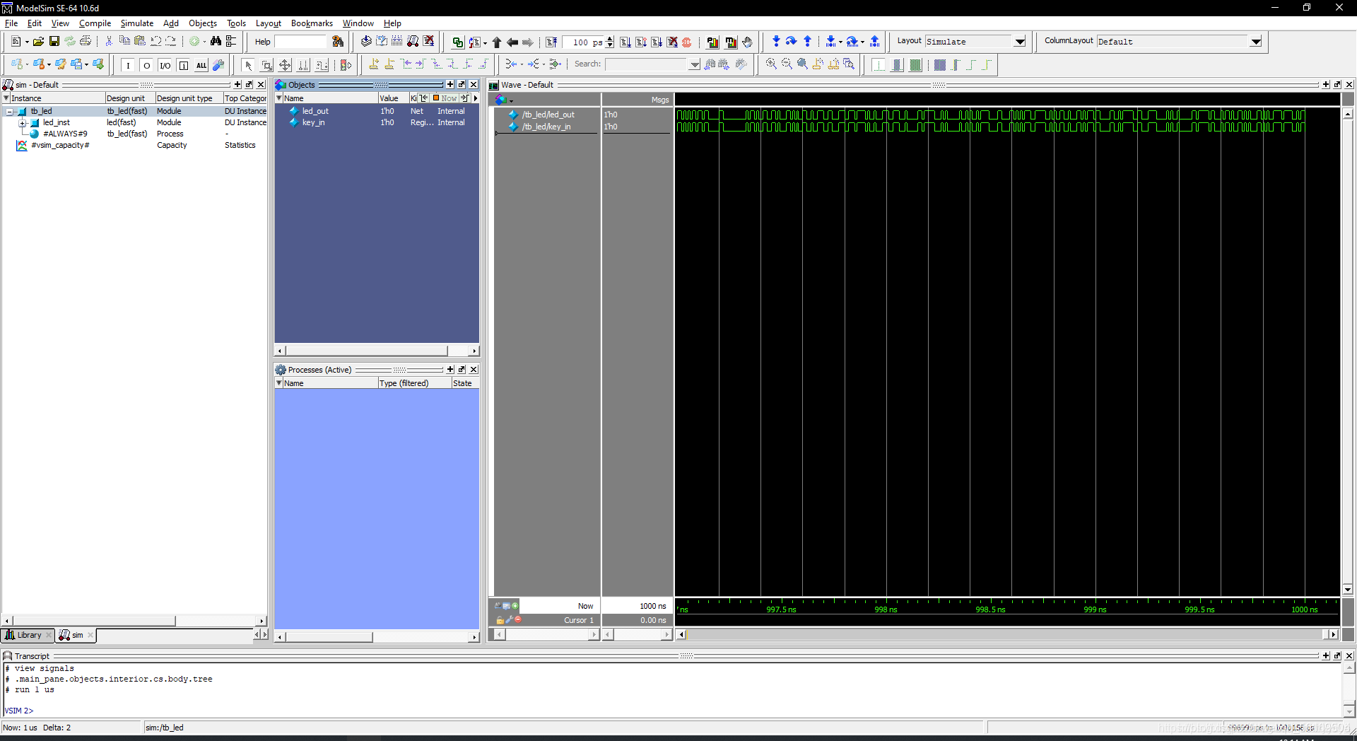This screenshot has height=741, width=1357.
Task: Open the Processes Name column filter arrow
Action: point(278,383)
